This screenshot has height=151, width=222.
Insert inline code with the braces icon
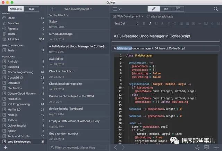175,24
